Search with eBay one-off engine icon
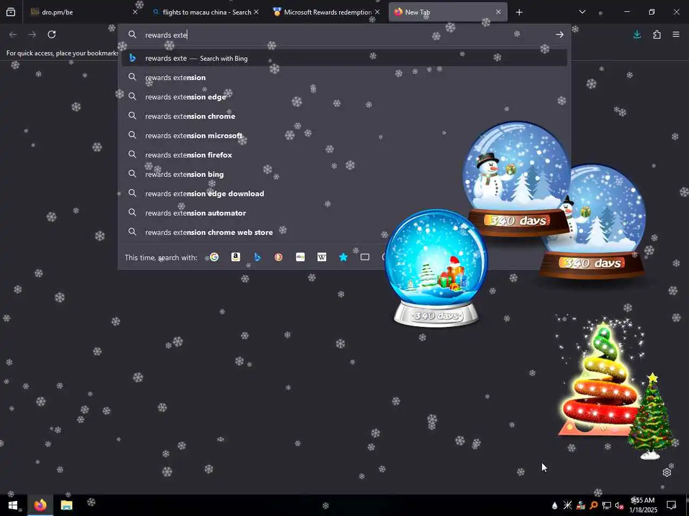 pos(300,257)
